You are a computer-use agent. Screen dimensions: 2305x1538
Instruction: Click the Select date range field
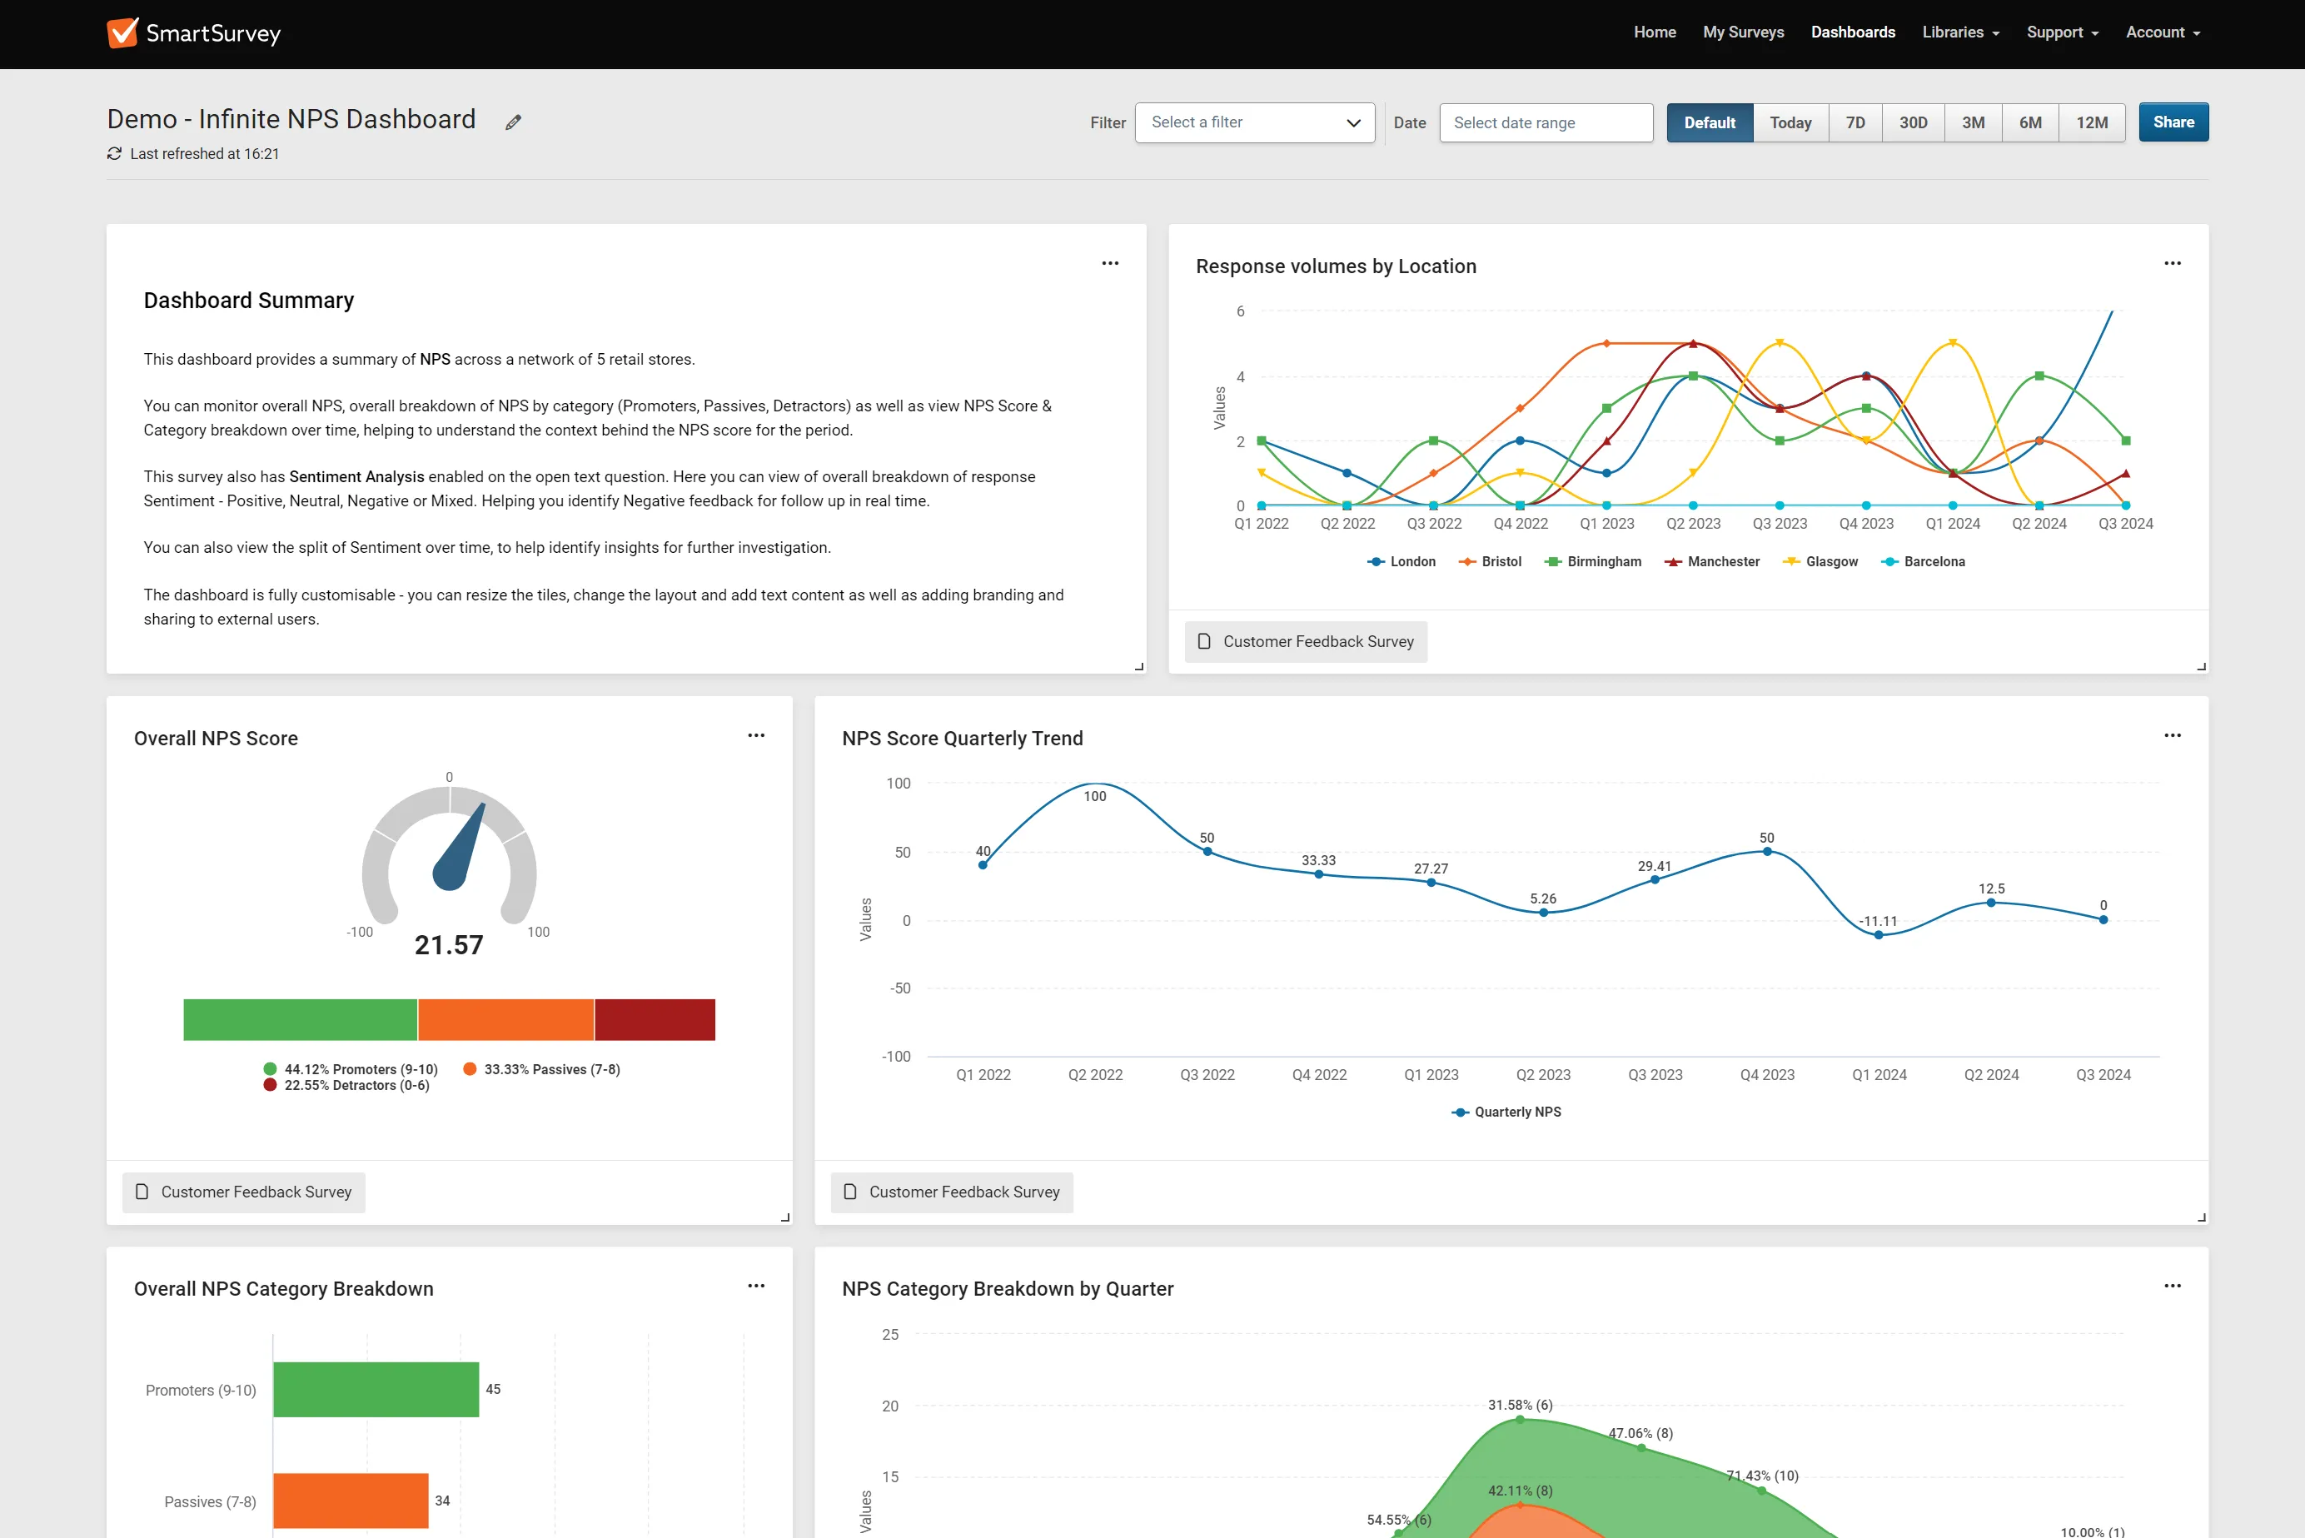click(x=1545, y=122)
